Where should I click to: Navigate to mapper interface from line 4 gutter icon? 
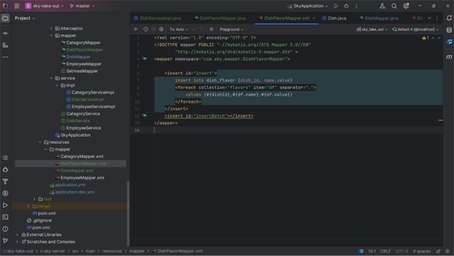(144, 59)
